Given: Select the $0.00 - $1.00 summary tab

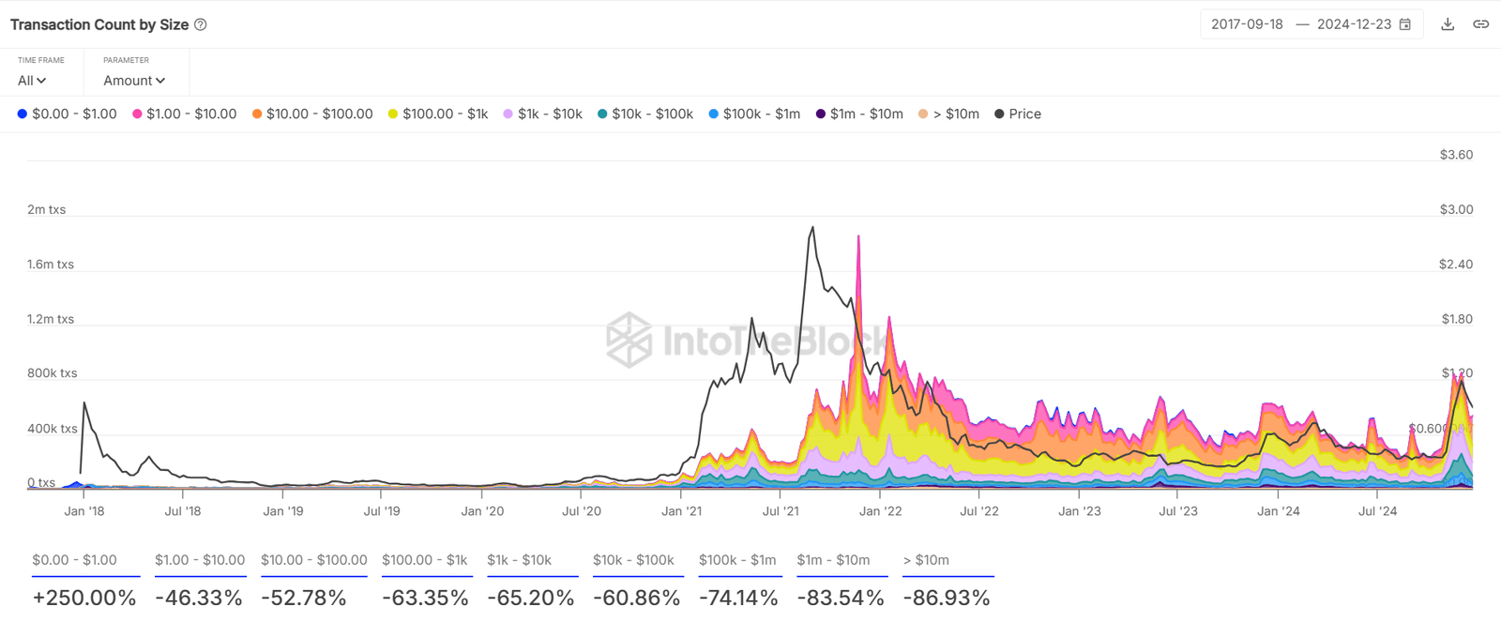Looking at the screenshot, I should (x=74, y=560).
